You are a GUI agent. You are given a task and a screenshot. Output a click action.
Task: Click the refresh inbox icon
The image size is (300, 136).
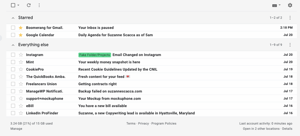[x=29, y=5]
